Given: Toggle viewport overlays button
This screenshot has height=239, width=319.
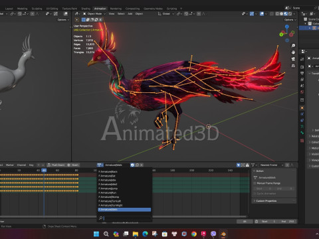Looking at the screenshot, I should pyautogui.click(x=262, y=14).
